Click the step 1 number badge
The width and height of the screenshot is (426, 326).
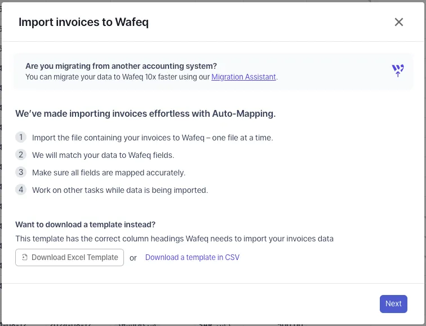coord(21,137)
